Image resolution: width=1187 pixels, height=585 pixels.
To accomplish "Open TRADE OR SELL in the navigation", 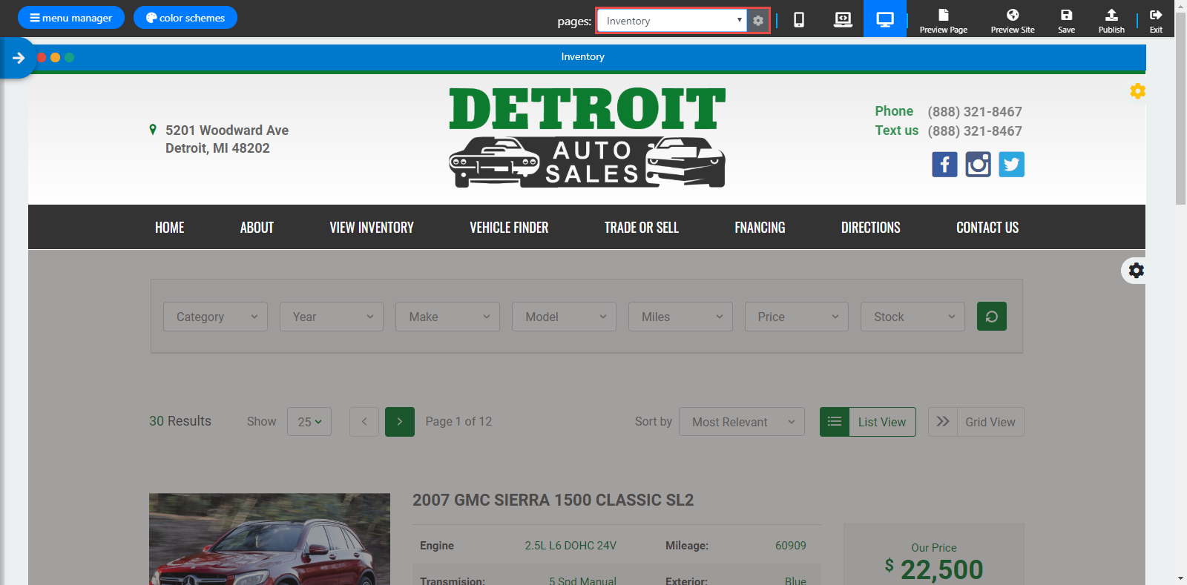I will (642, 228).
